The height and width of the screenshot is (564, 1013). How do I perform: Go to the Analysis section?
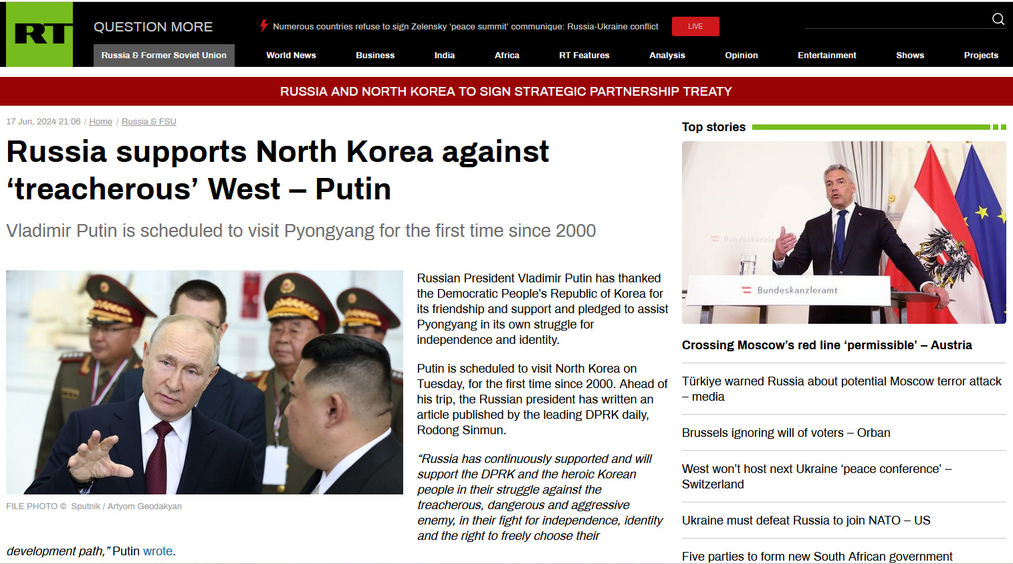(667, 56)
